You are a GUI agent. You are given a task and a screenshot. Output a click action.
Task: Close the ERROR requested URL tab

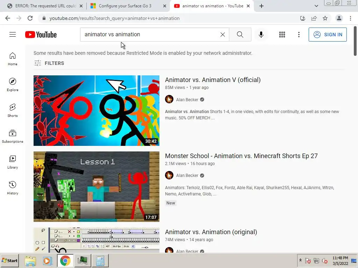(x=81, y=6)
